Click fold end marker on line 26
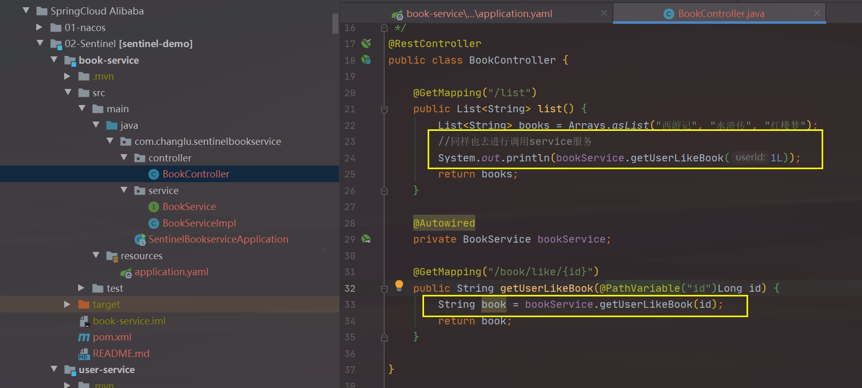The width and height of the screenshot is (862, 388). coord(384,191)
